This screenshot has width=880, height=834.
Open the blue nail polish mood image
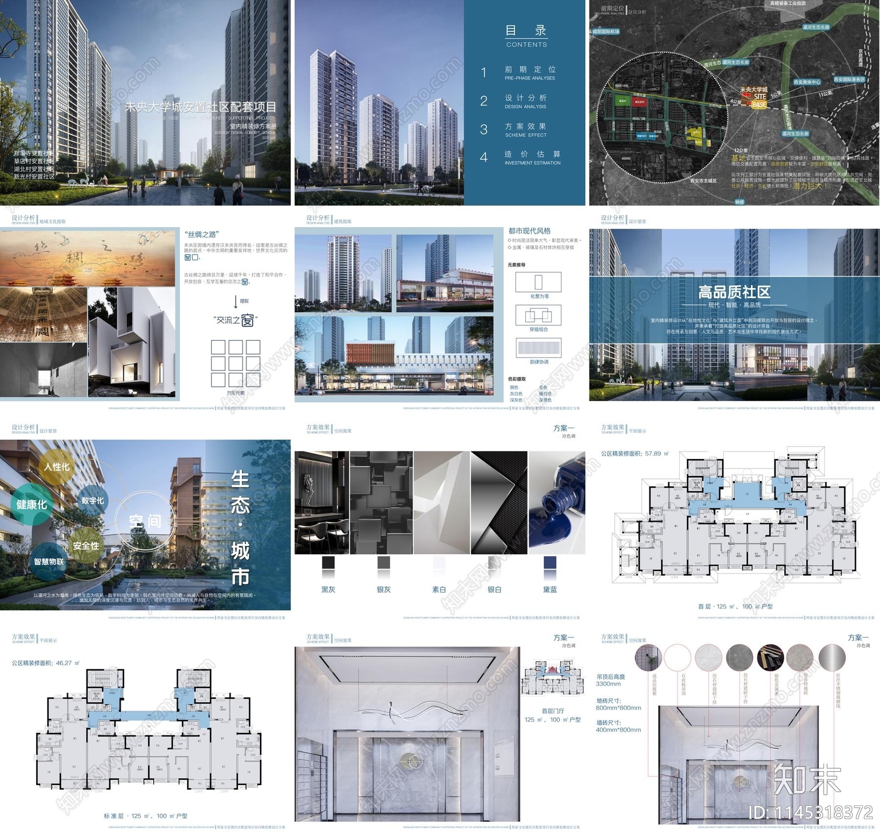557,502
